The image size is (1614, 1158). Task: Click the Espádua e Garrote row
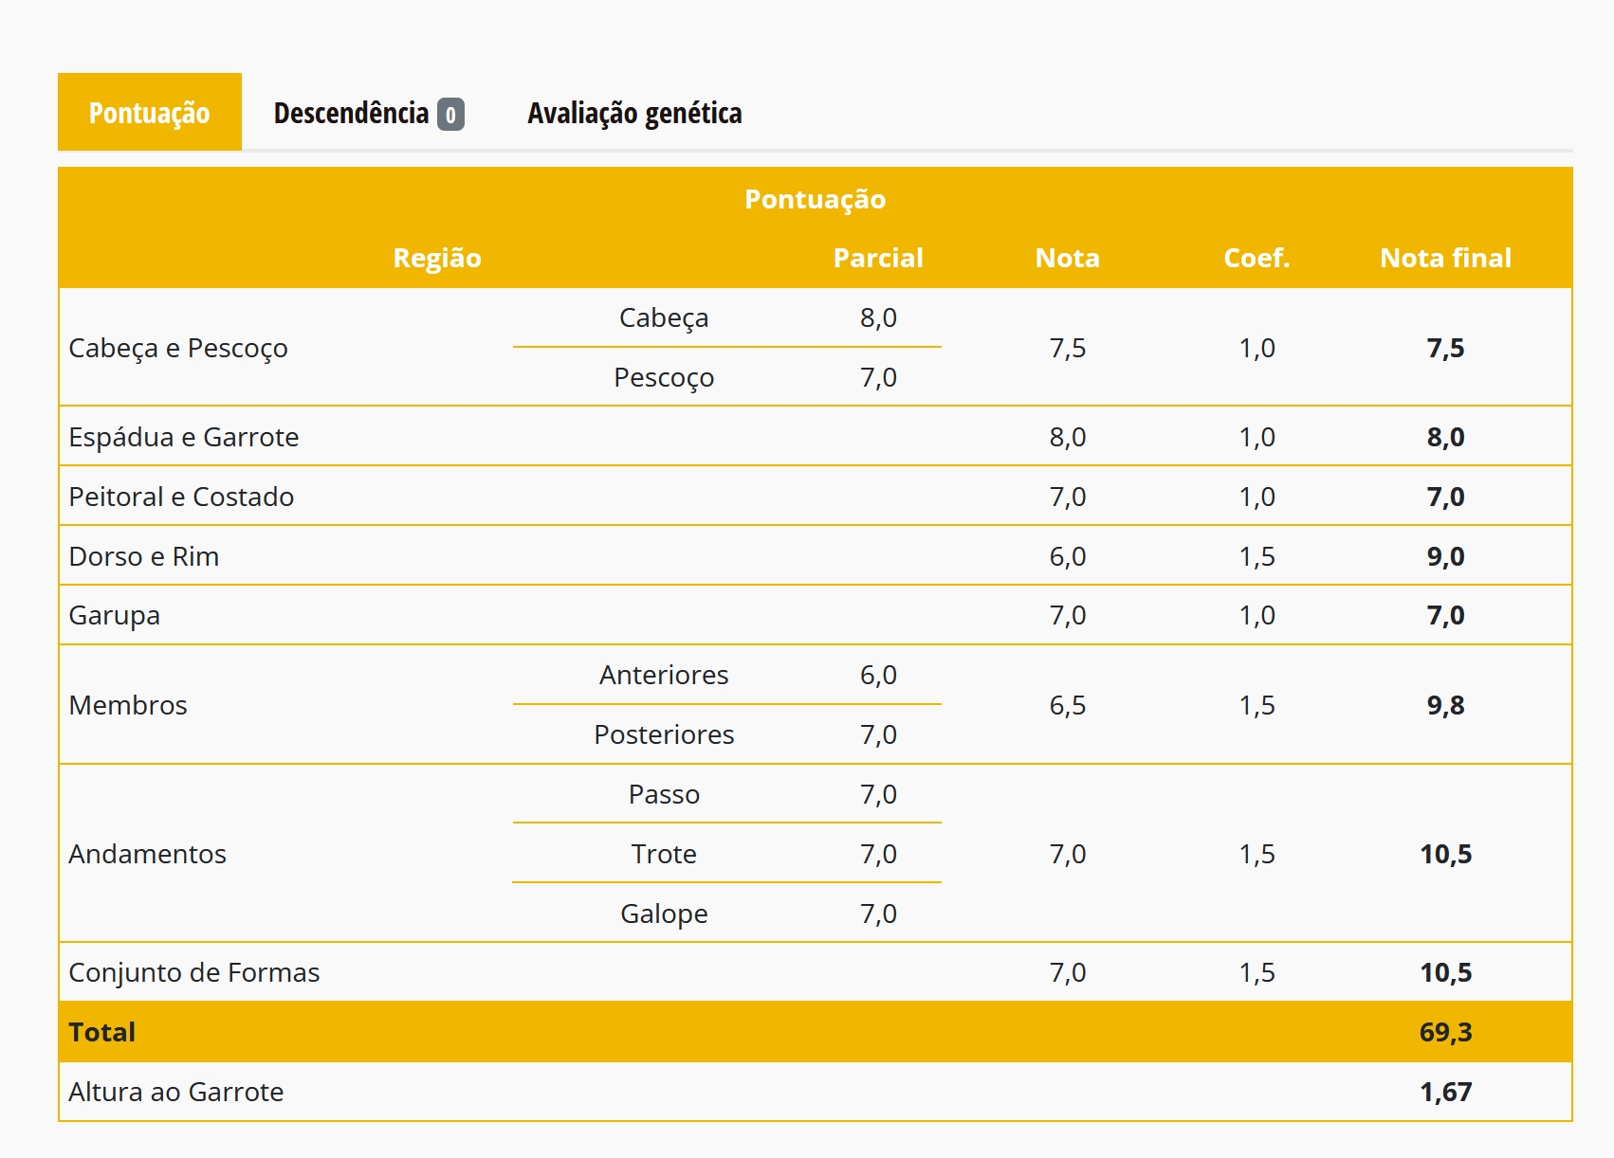(816, 437)
